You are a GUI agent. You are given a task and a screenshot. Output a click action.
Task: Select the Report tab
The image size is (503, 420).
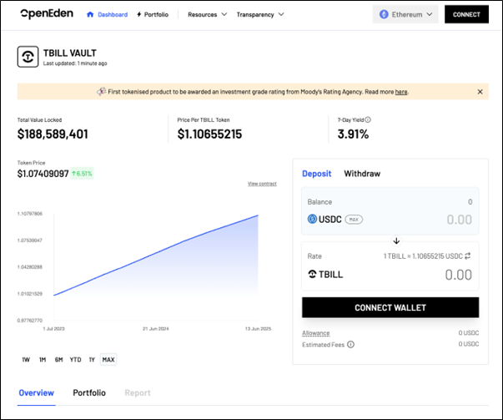[138, 392]
